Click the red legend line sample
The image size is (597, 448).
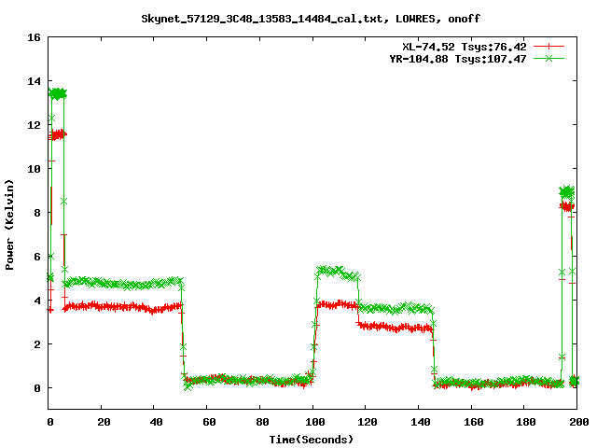point(548,47)
